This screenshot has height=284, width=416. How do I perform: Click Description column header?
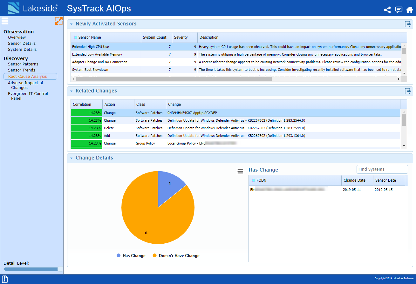(x=302, y=37)
